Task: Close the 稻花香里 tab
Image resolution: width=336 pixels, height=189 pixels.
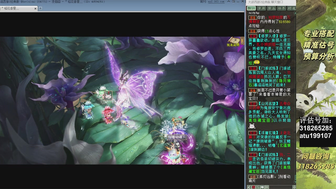Action: [35, 8]
